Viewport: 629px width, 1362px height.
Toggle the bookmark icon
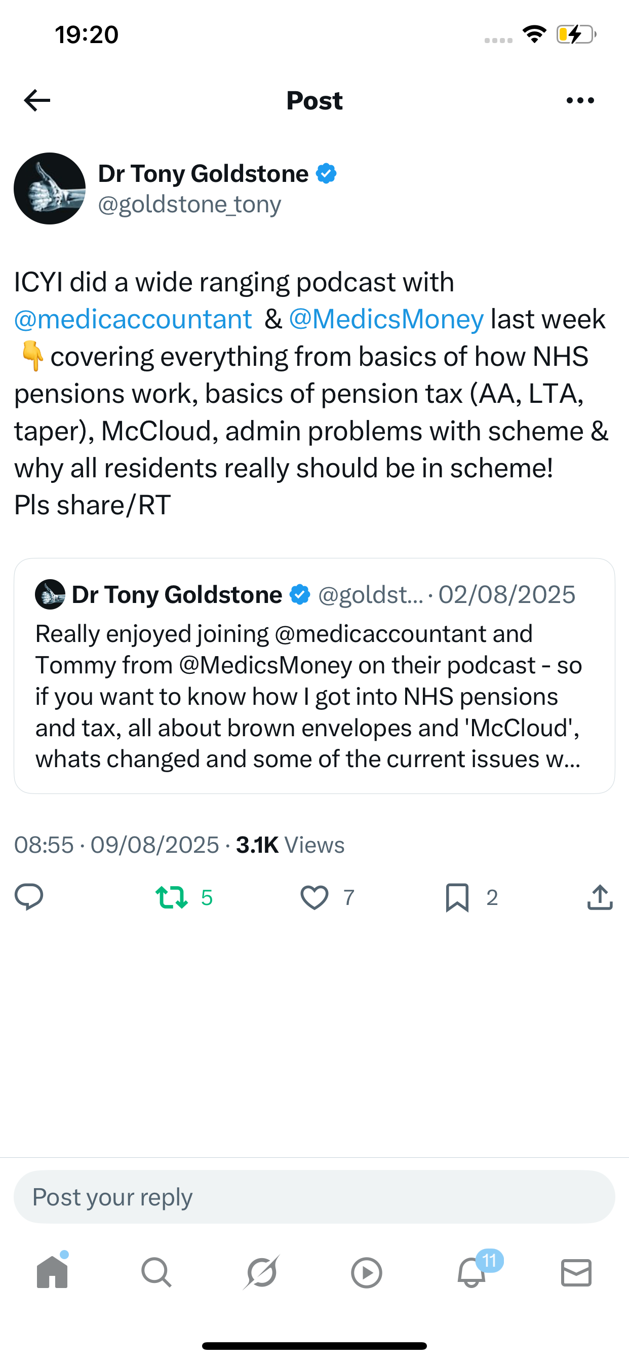point(457,897)
